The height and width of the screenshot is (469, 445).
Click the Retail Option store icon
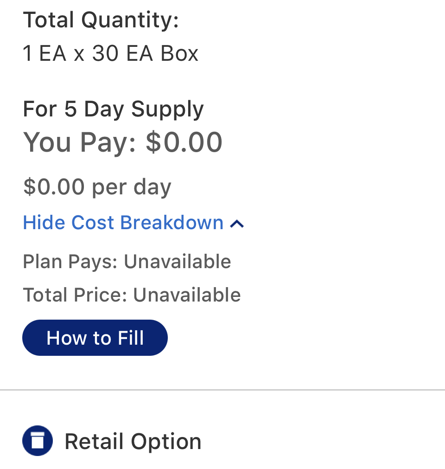38,441
